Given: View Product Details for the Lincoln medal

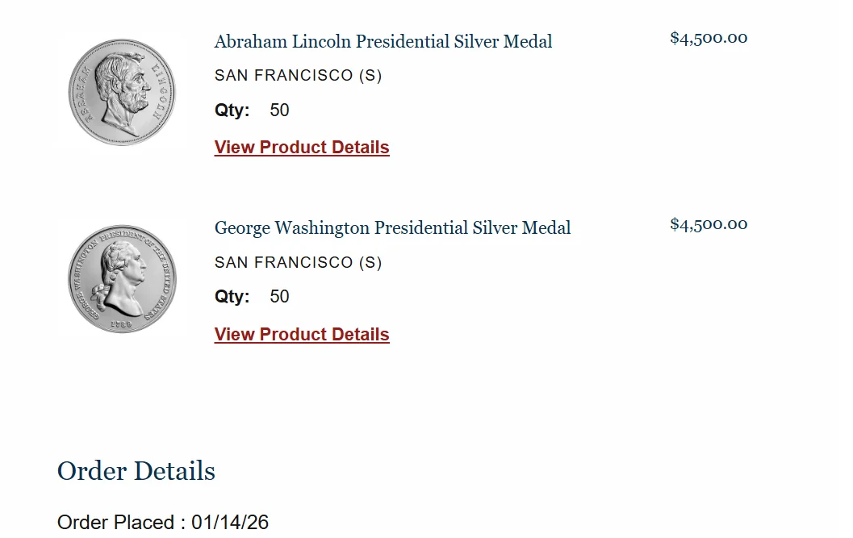Looking at the screenshot, I should click(302, 148).
